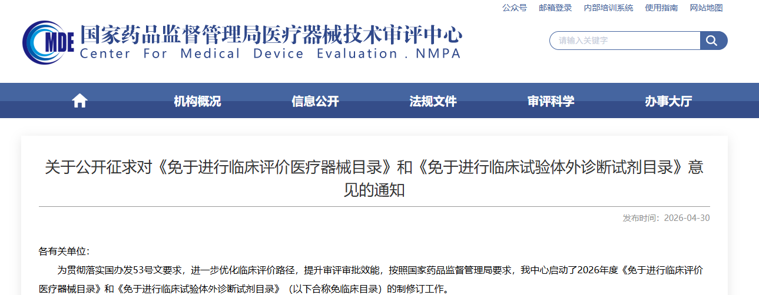Focus the 请输入关键字 search field

click(x=625, y=41)
